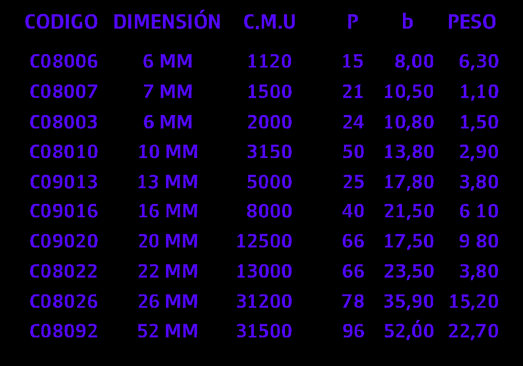Select the DIMENSIÓN column header
Screen dimensions: 523x366
(167, 20)
